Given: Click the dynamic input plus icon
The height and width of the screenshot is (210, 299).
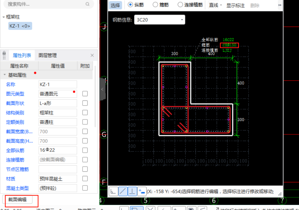Looking at the screenshot, I should click(142, 191).
